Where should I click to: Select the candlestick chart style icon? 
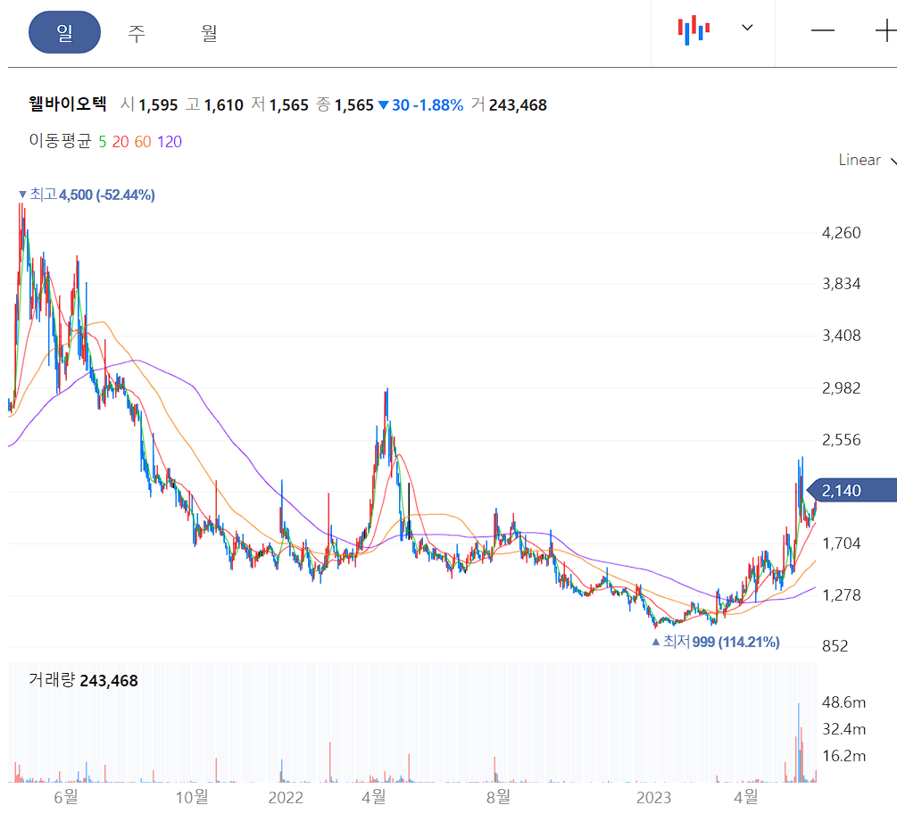694,29
